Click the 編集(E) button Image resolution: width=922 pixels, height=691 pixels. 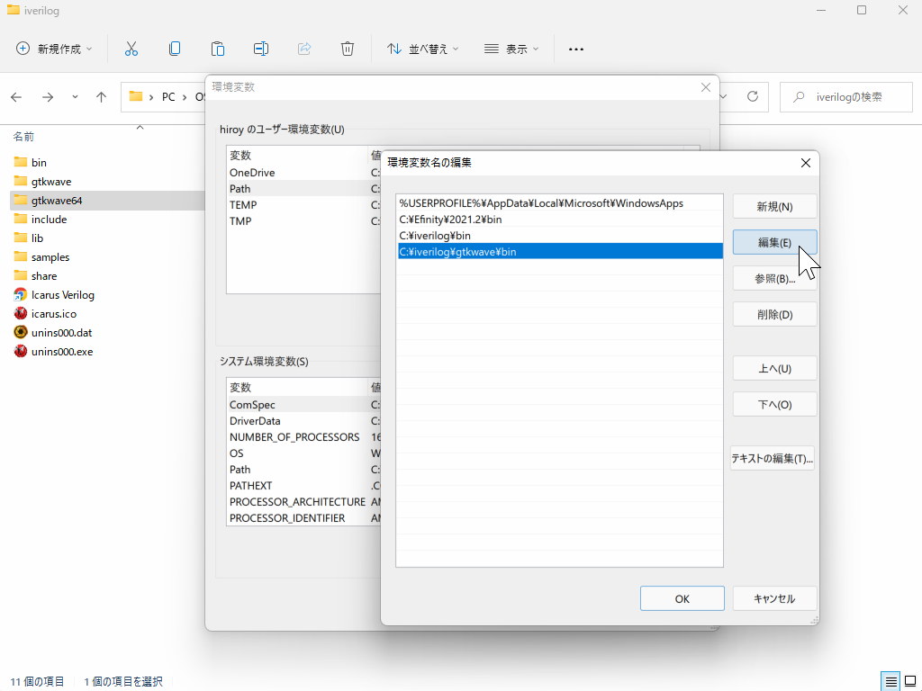pos(774,243)
